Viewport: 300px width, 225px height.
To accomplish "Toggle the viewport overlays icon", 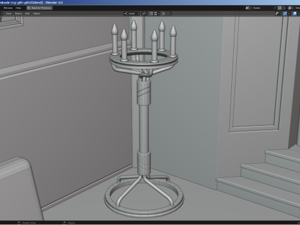I will [x=294, y=14].
